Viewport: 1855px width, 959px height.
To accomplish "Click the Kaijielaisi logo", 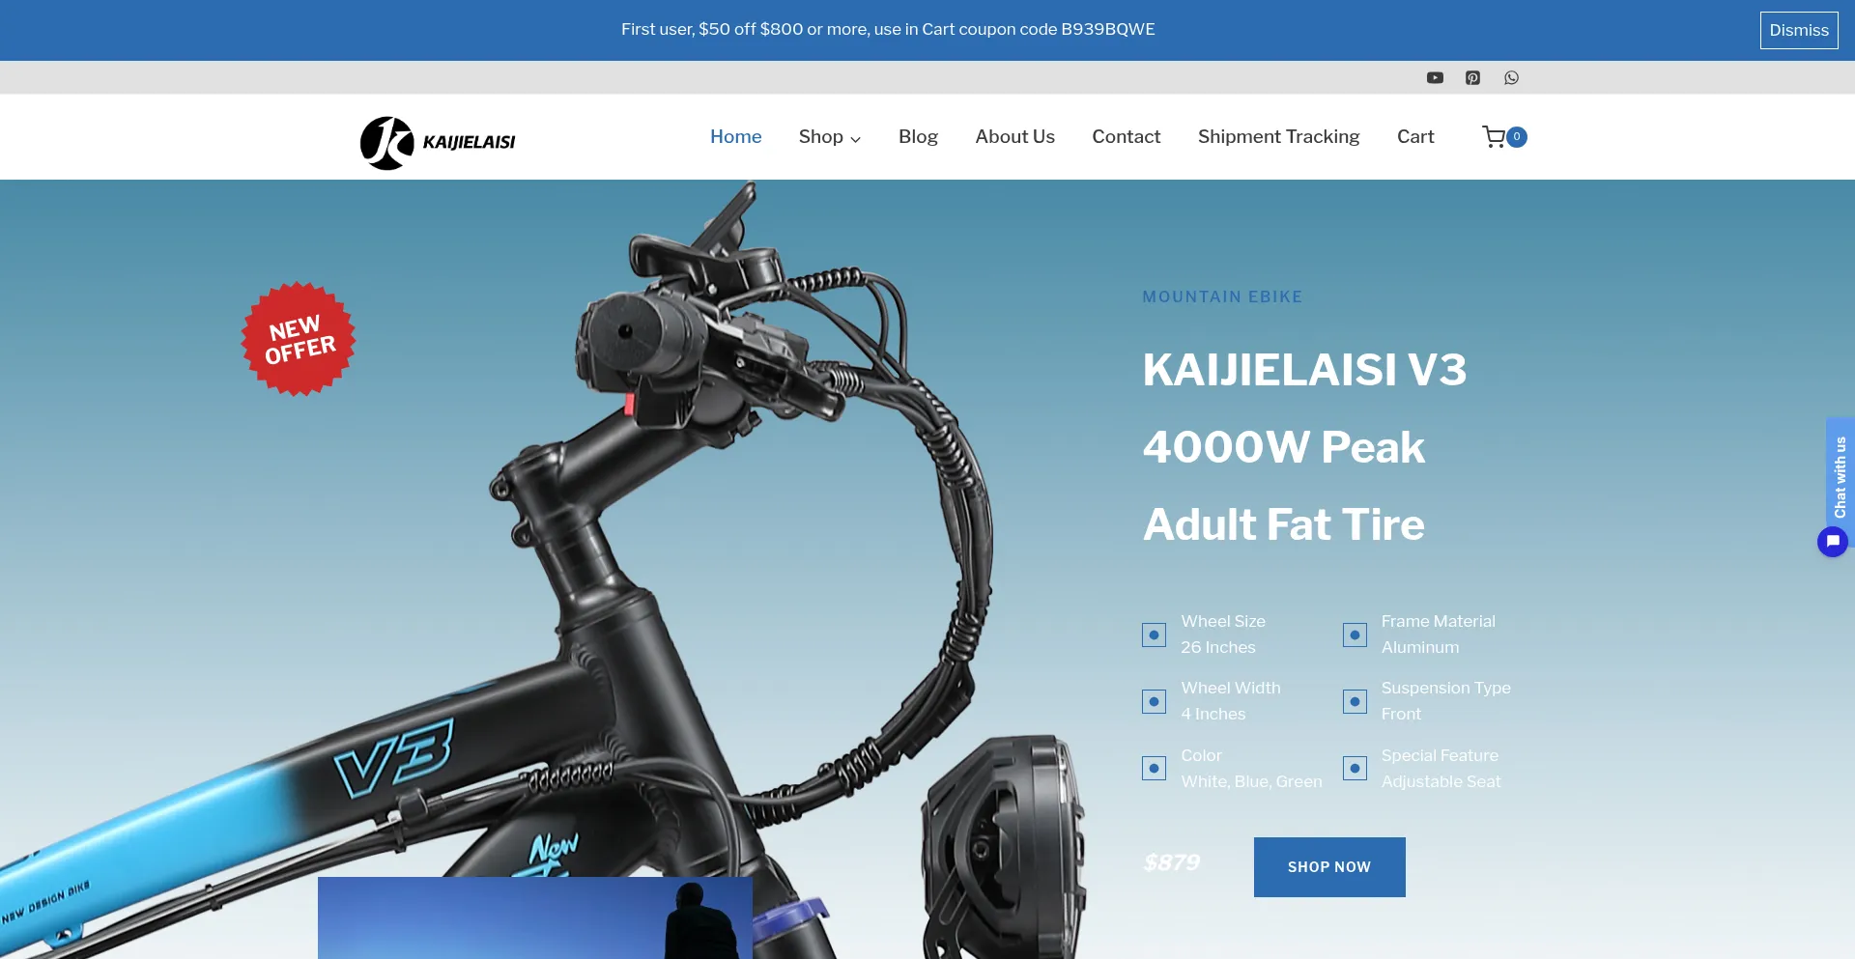I will click(x=438, y=143).
